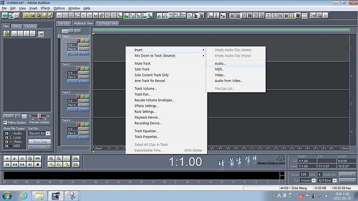The image size is (358, 201).
Task: Open 4/4 time signature dropdown
Action: (x=335, y=181)
